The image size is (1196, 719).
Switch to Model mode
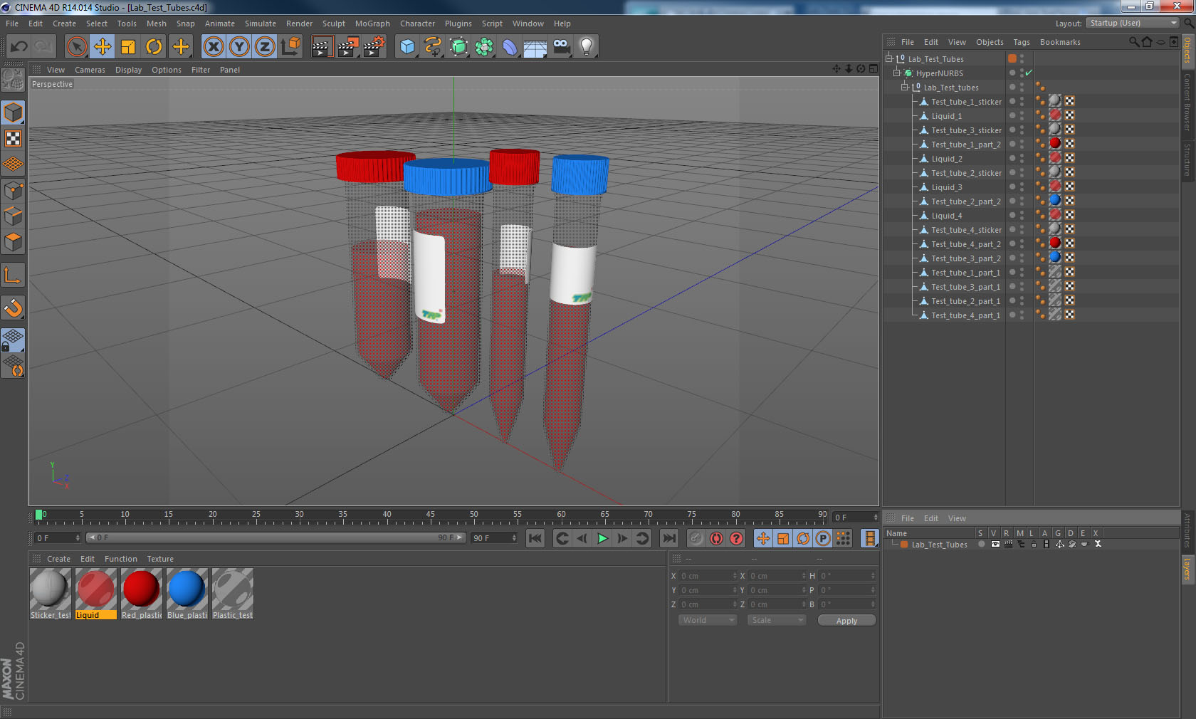(x=13, y=112)
